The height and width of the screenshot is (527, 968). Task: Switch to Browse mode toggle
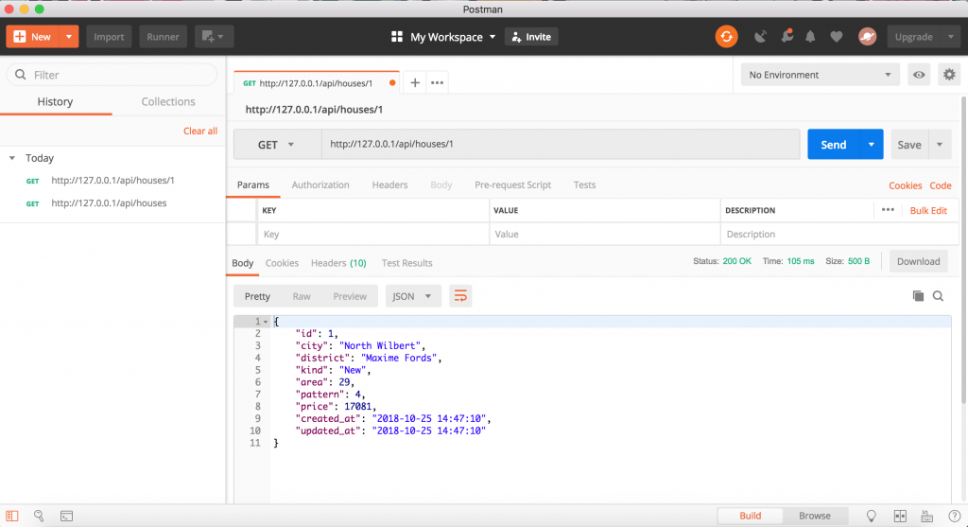[x=814, y=516]
